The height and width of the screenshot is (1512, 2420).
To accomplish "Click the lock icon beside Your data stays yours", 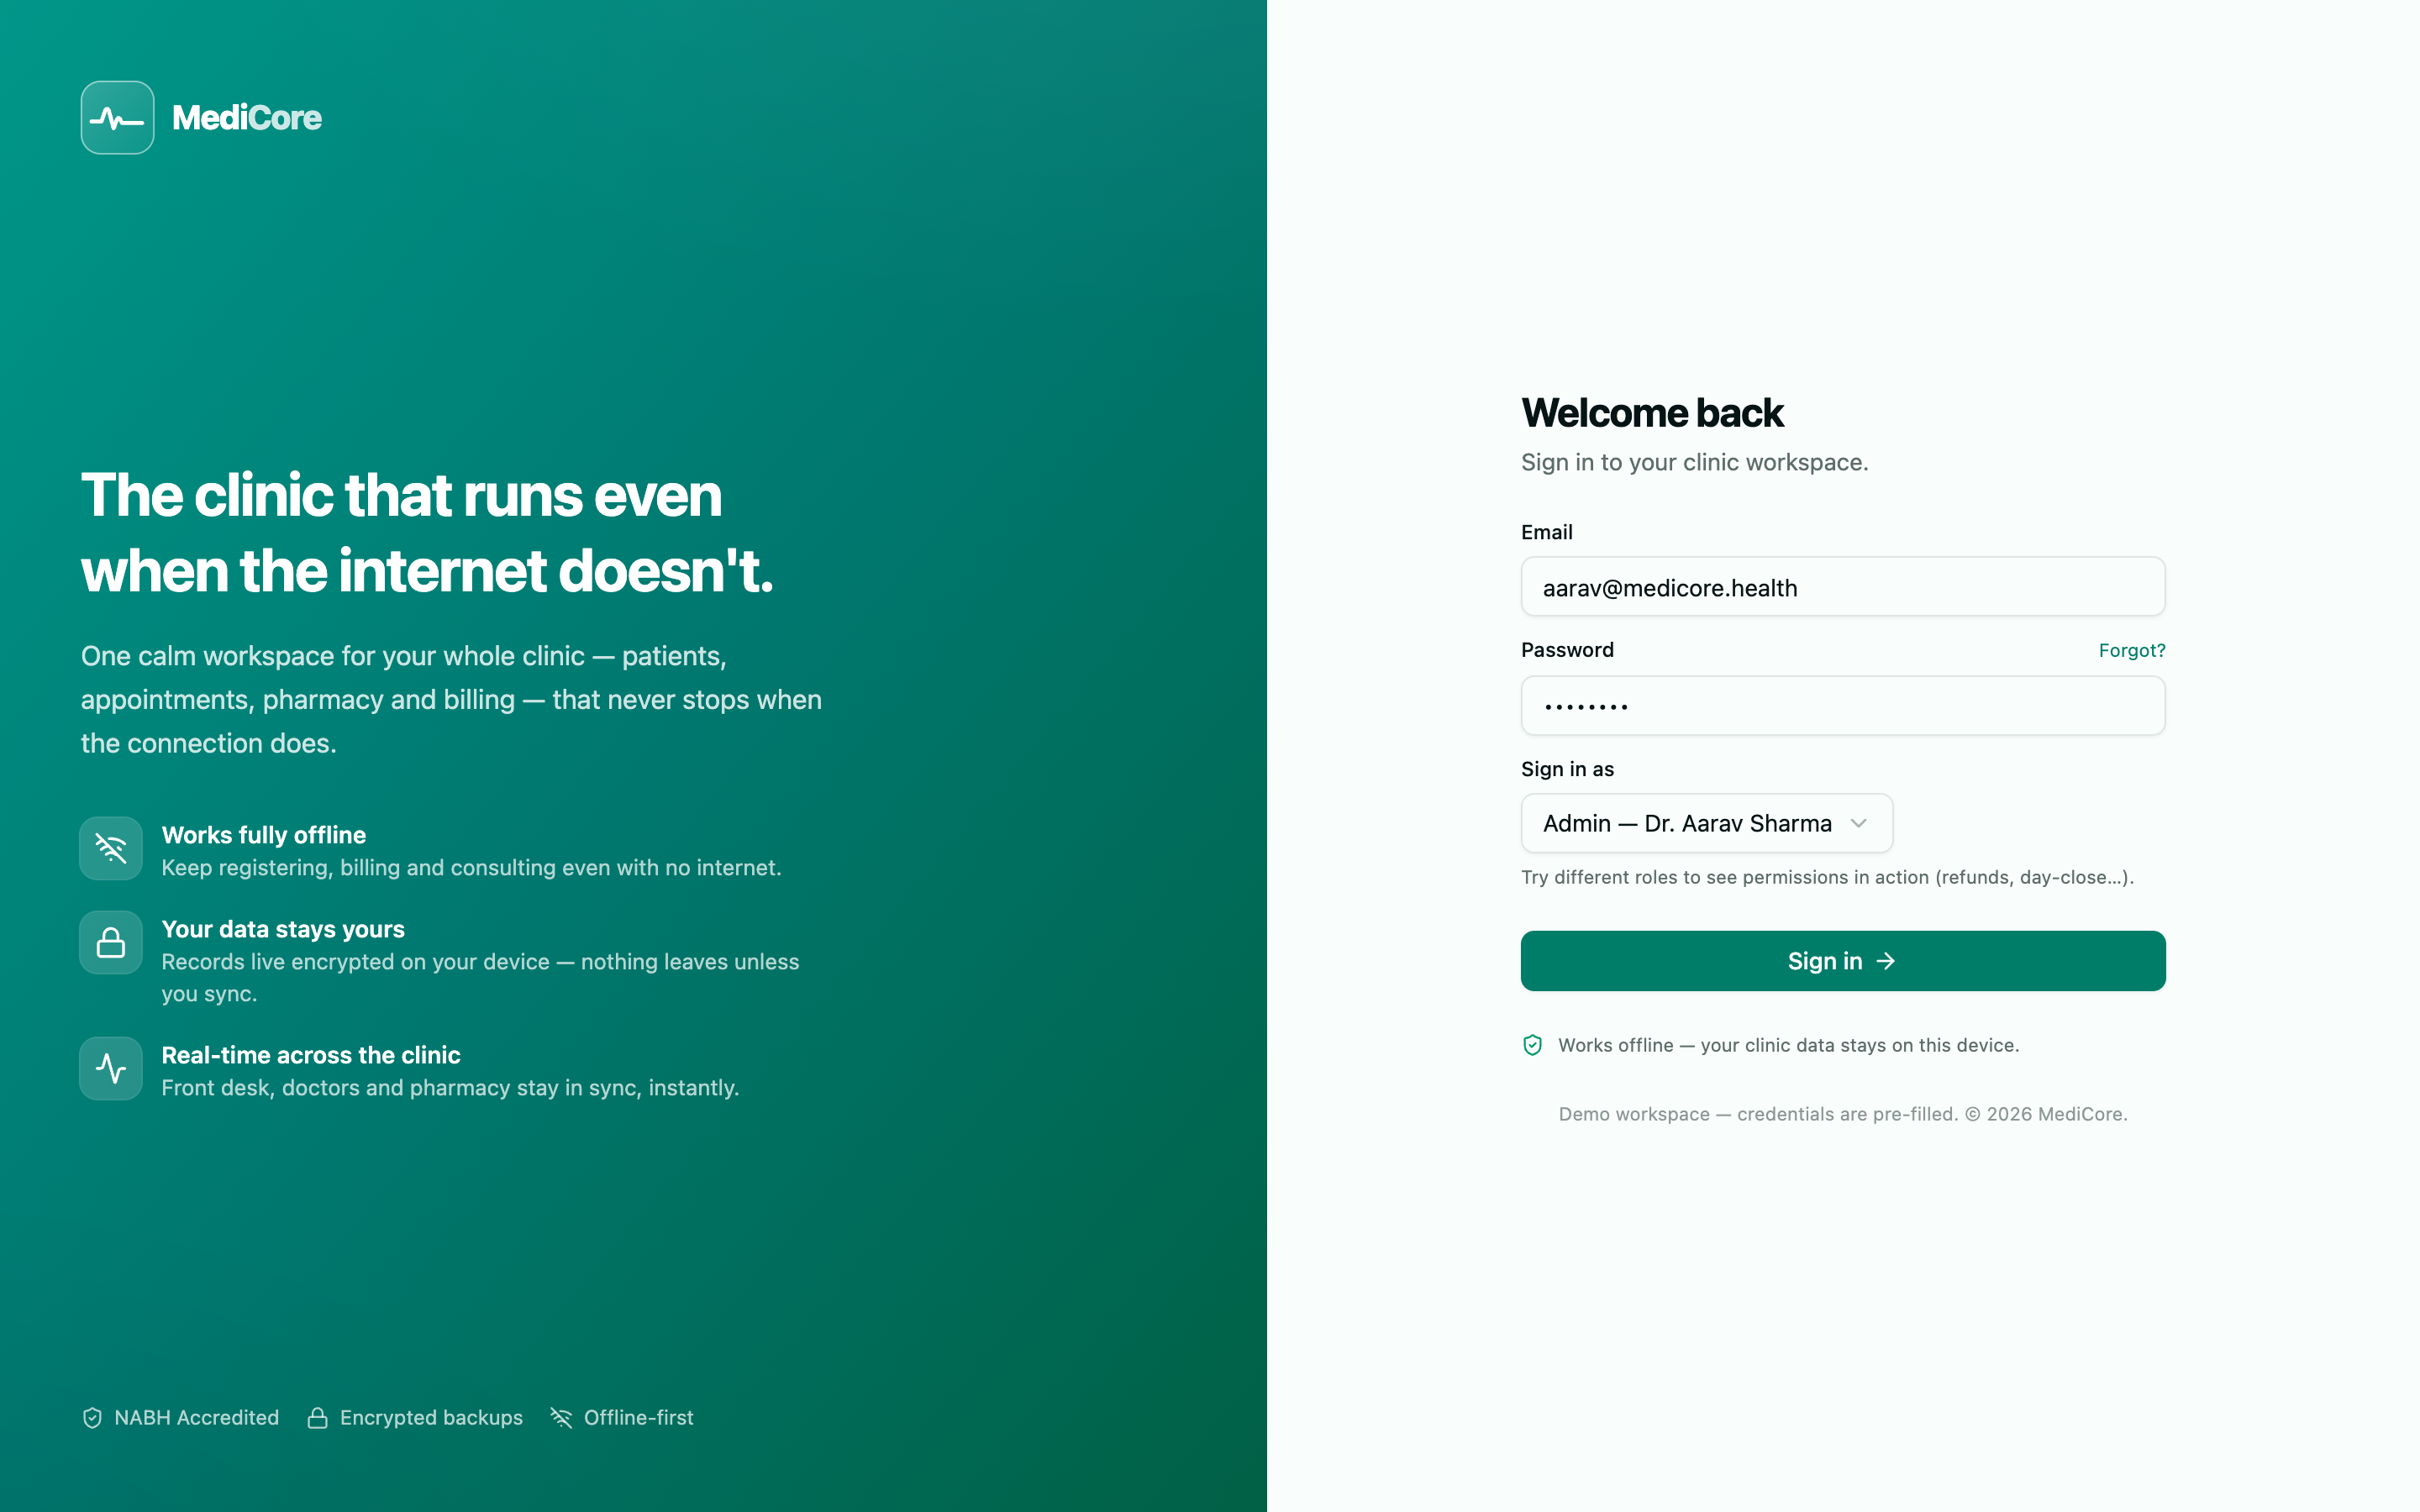I will coord(111,942).
